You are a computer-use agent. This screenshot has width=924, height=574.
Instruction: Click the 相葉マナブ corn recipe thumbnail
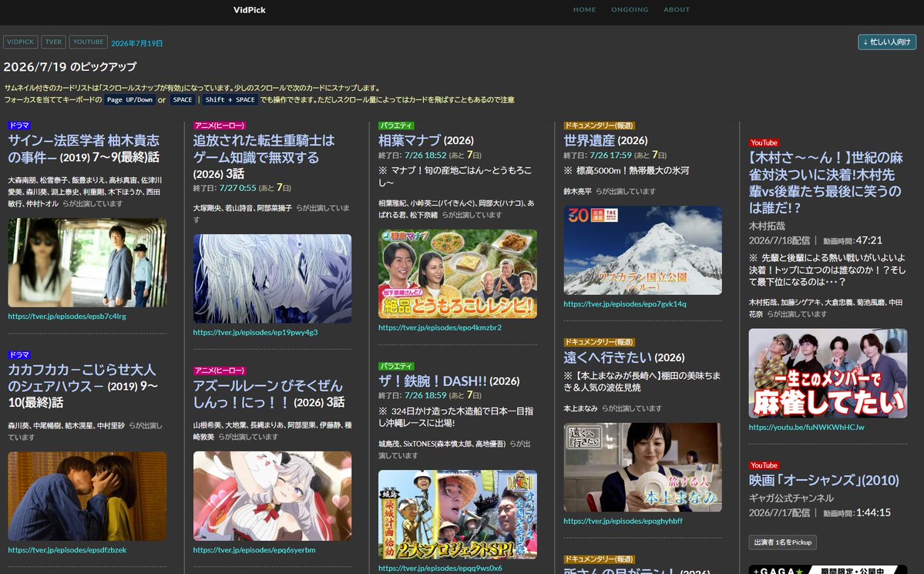457,274
